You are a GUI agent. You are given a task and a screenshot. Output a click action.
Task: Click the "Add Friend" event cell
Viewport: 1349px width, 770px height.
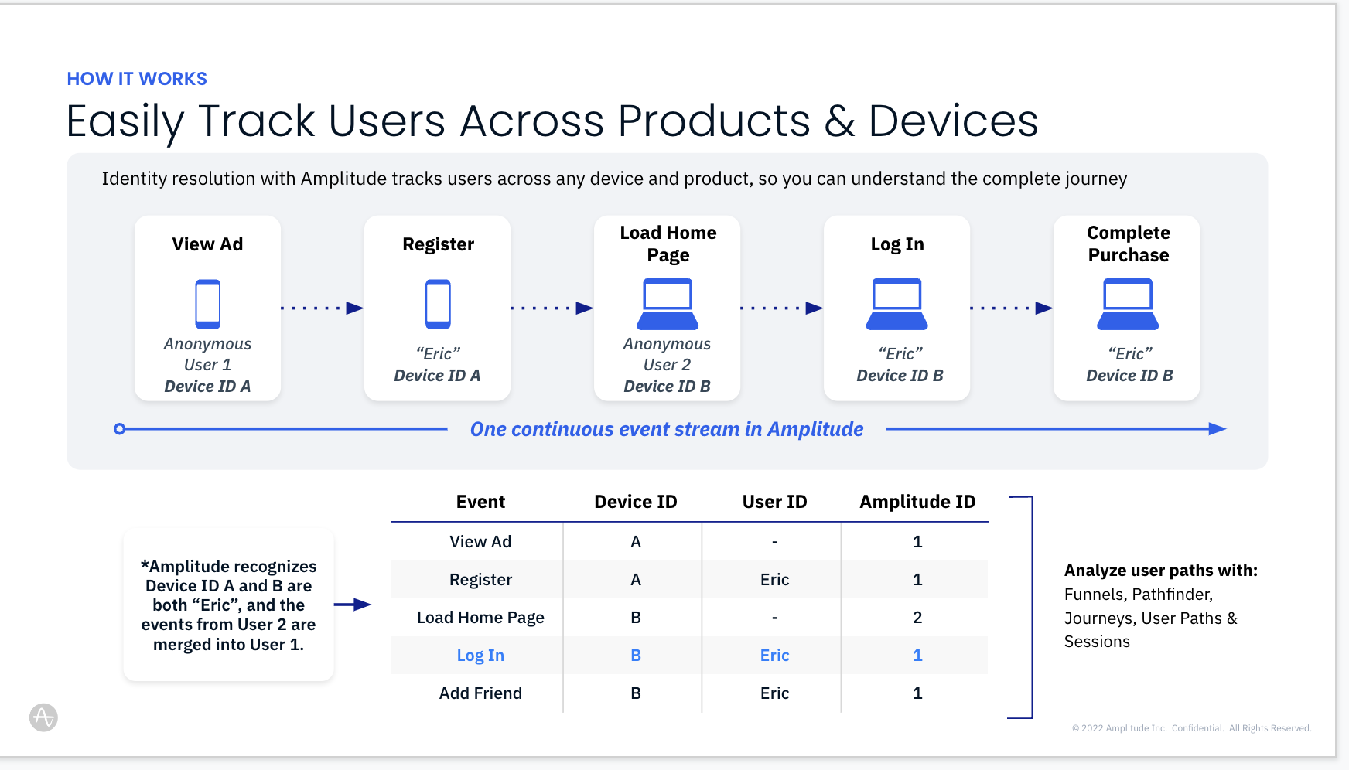tap(480, 693)
